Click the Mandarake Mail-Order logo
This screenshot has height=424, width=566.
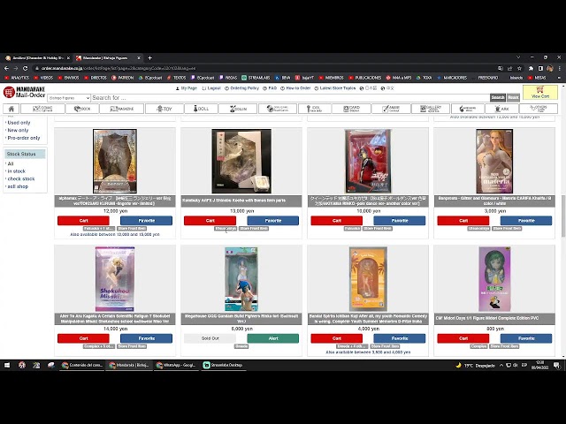pyautogui.click(x=24, y=92)
